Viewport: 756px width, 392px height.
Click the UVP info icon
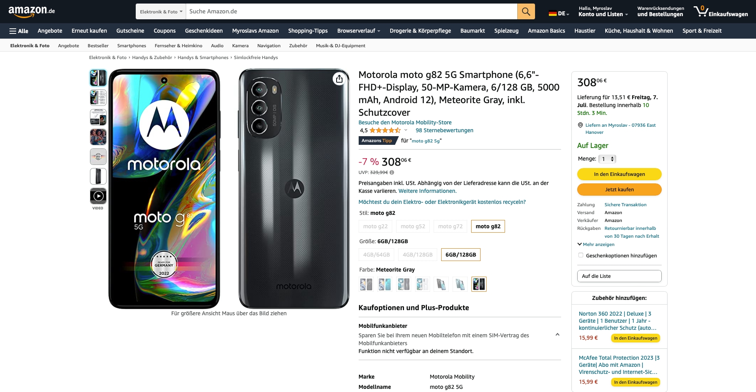(392, 172)
